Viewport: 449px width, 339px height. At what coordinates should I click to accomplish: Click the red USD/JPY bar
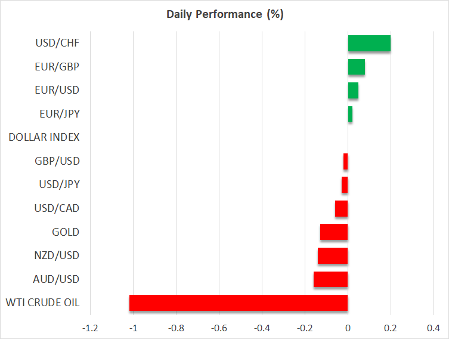pos(345,185)
